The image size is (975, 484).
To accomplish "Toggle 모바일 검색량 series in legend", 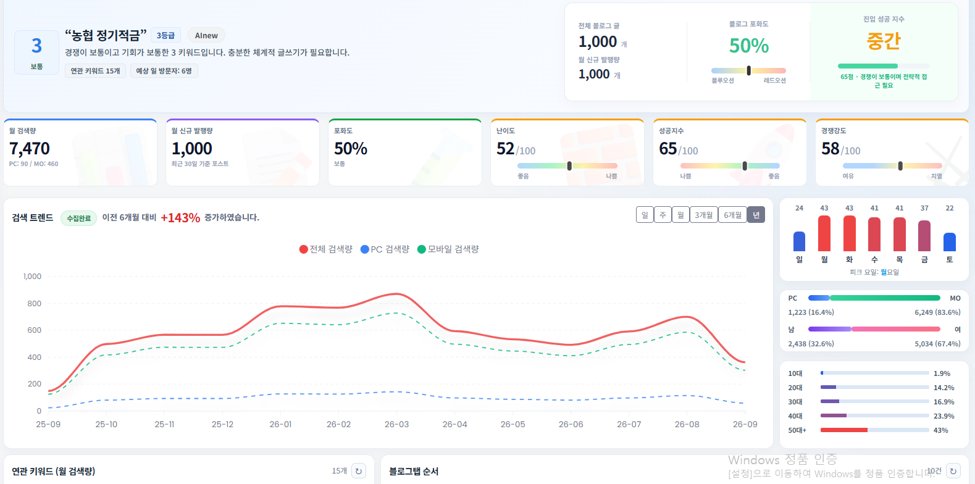I will point(448,249).
